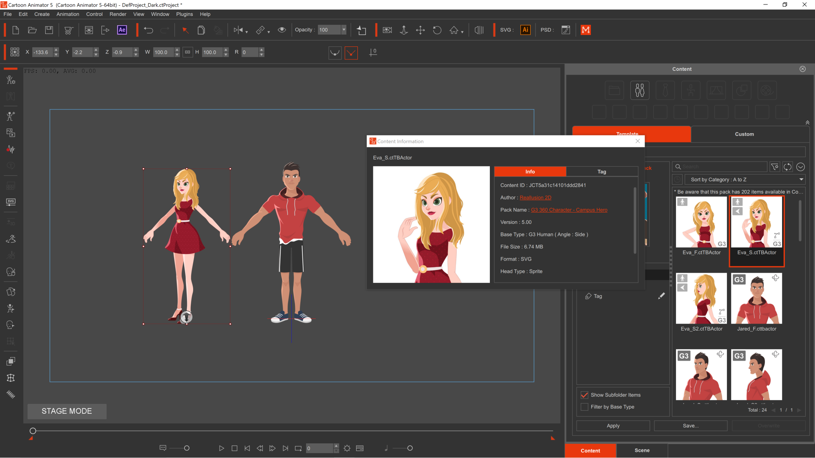Toggle Show Subfolder Items checkbox
This screenshot has height=458, width=815.
[584, 395]
